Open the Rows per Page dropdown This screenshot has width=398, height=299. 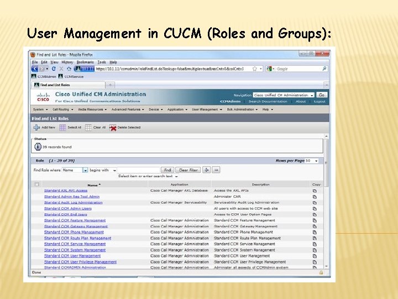[x=311, y=161]
